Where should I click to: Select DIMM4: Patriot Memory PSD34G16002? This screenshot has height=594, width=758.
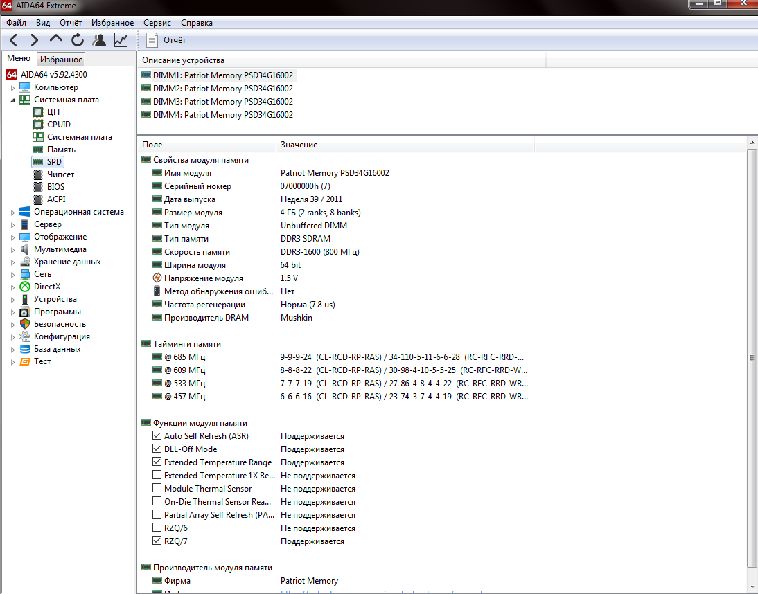tap(217, 114)
